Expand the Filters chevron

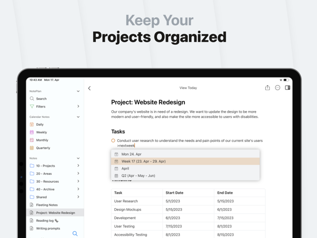[x=78, y=106]
